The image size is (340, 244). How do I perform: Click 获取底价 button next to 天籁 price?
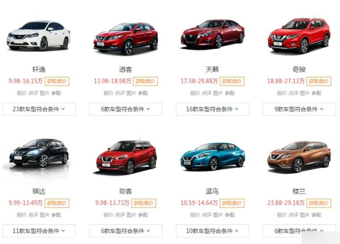[232, 81]
